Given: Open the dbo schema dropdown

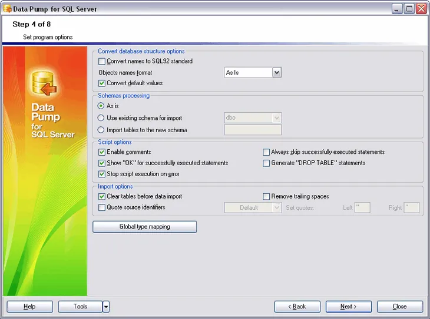Looking at the screenshot, I should 277,118.
